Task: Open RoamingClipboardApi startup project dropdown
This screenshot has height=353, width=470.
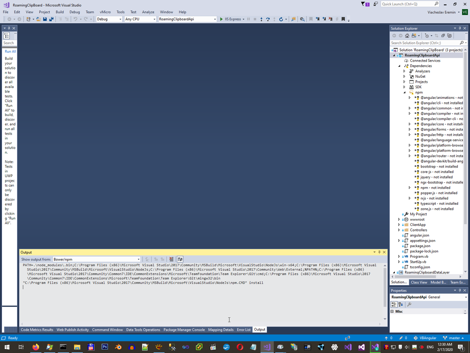Action: (215, 19)
